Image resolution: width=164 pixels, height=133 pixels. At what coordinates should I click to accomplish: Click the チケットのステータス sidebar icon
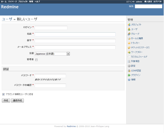pos(129,48)
